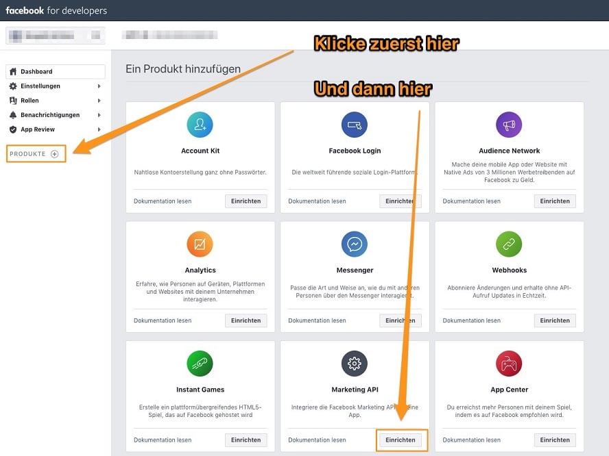Click the Account Kit card title
Viewport: 609px width, 456px height.
click(x=200, y=151)
